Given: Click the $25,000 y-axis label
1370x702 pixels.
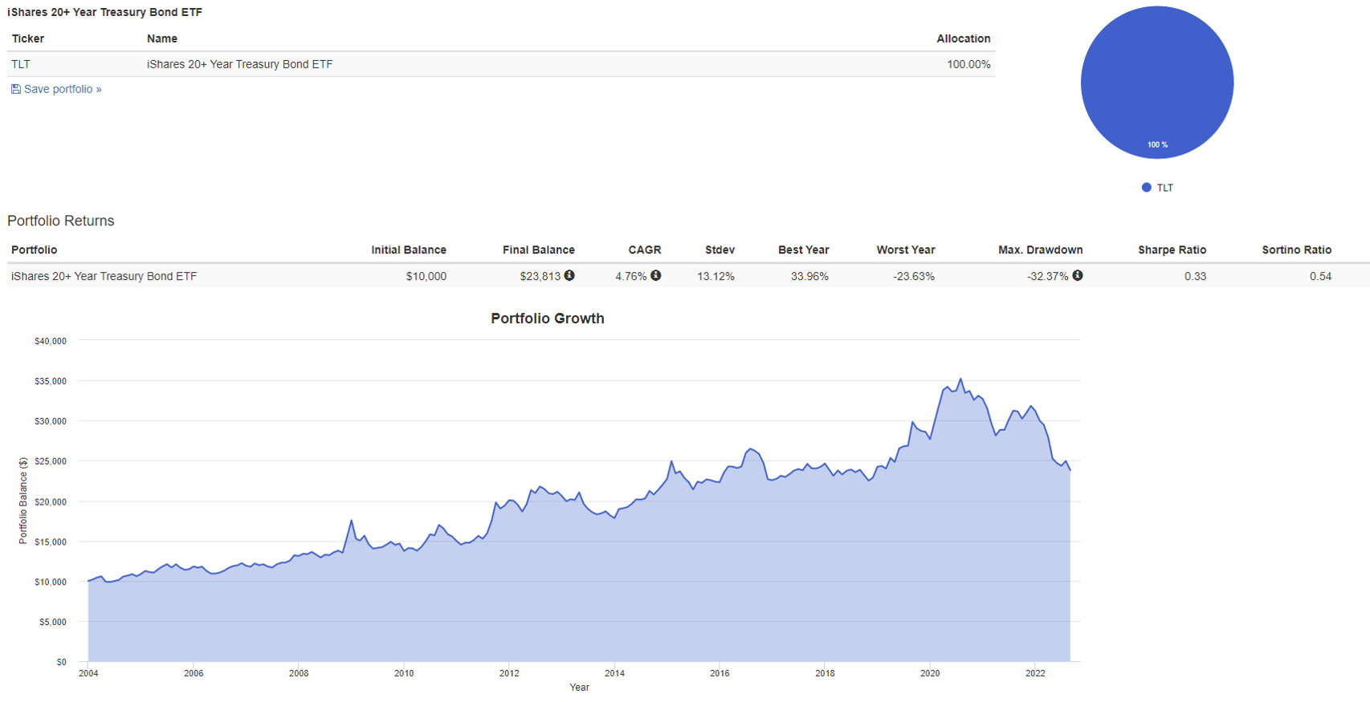Looking at the screenshot, I should 51,461.
